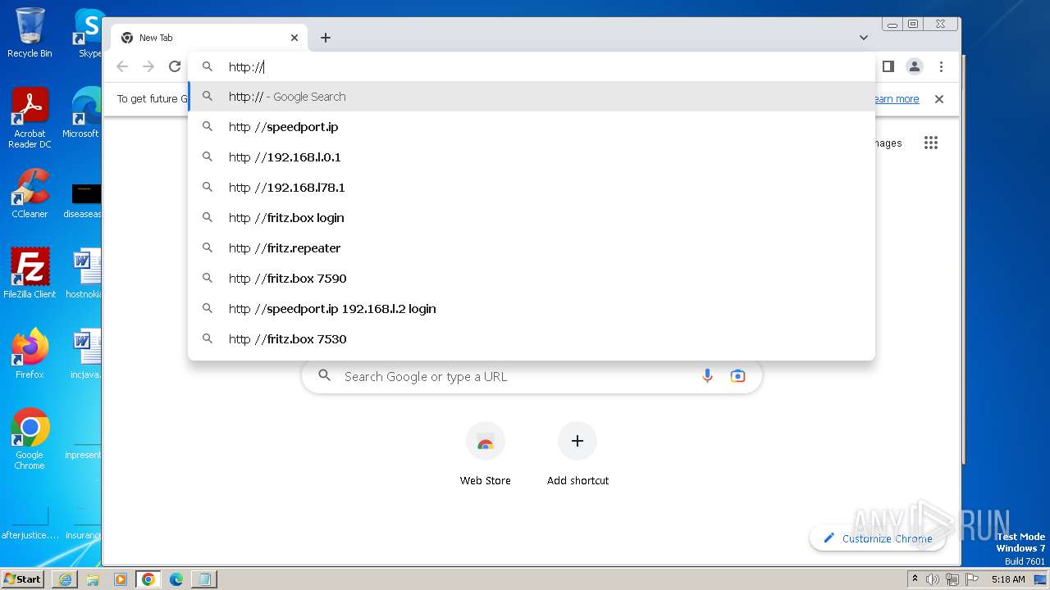Open Google Lens image search

click(x=737, y=376)
